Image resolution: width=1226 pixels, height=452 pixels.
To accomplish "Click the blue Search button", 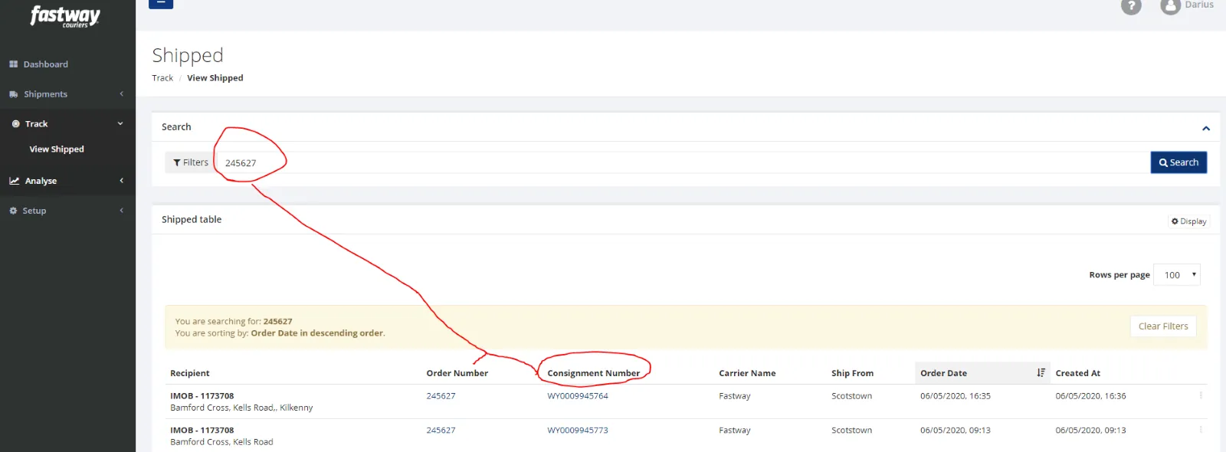I will (x=1178, y=162).
